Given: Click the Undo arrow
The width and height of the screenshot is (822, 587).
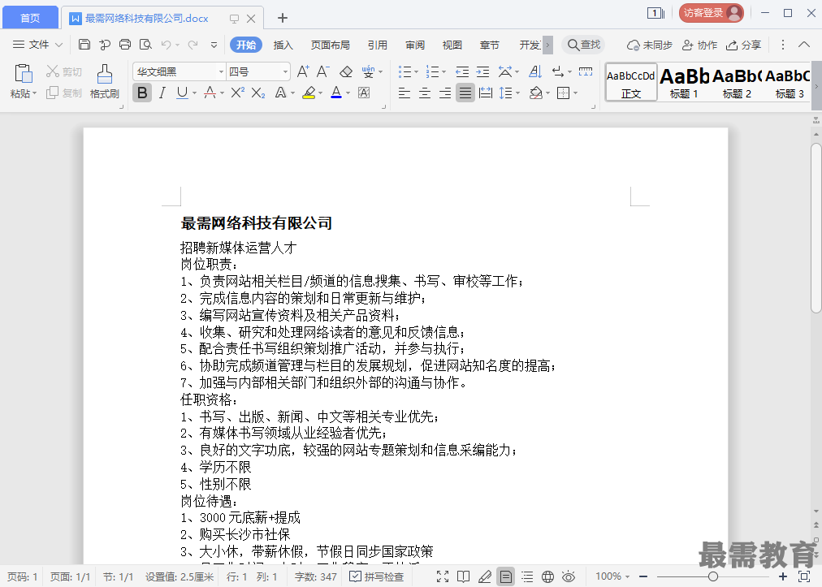Looking at the screenshot, I should [167, 45].
